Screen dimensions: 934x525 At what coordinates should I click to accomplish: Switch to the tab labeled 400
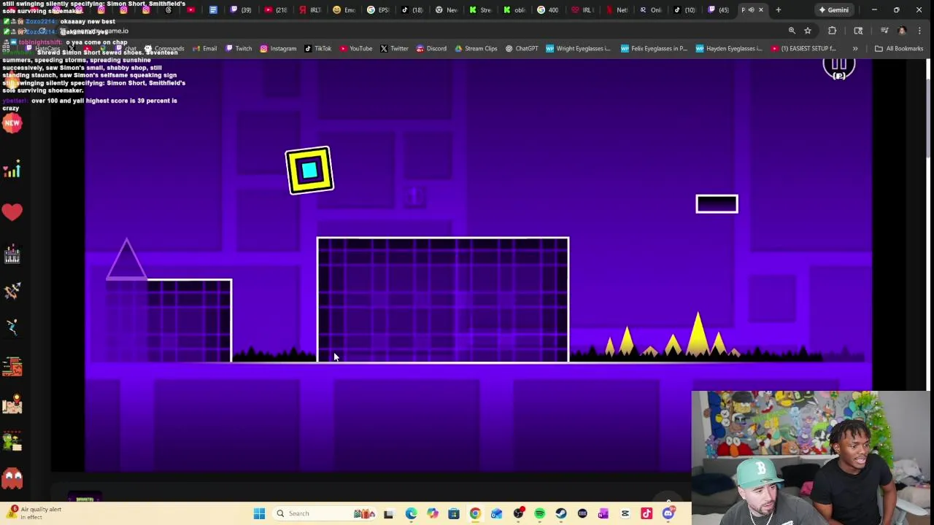[x=548, y=9]
